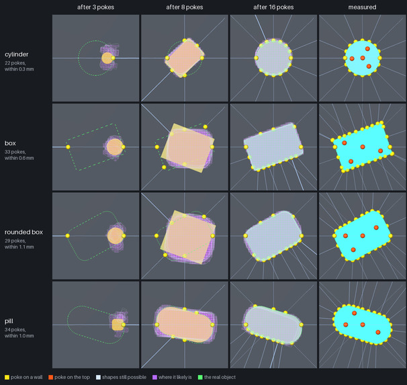Click the 'after 8 pokes' column header
This screenshot has width=407, height=385.
point(185,7)
